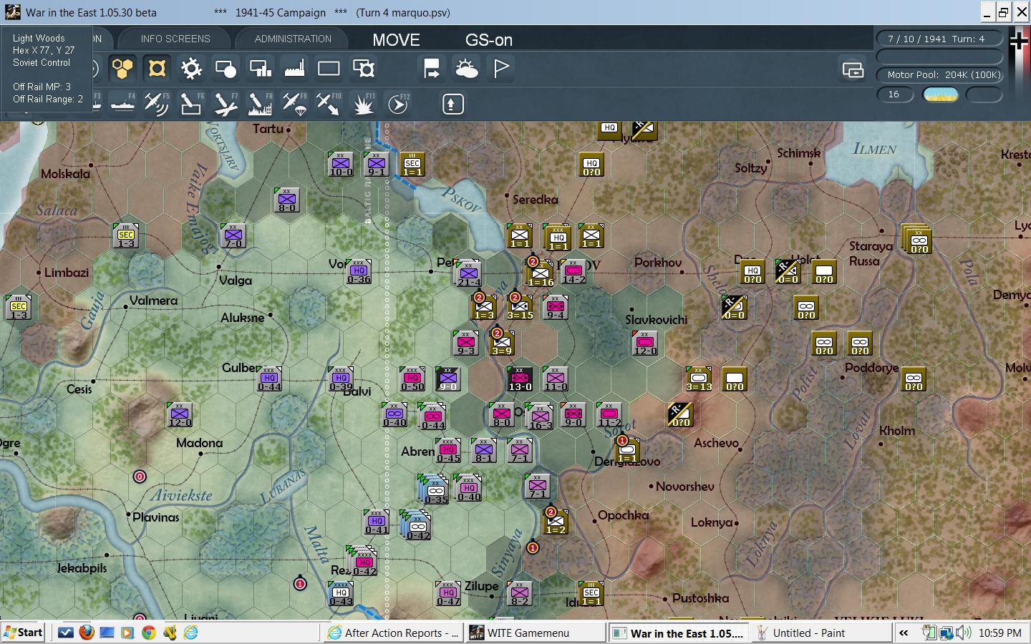1031x644 pixels.
Task: Select the pink 14-2 panzer unit
Action: point(573,272)
